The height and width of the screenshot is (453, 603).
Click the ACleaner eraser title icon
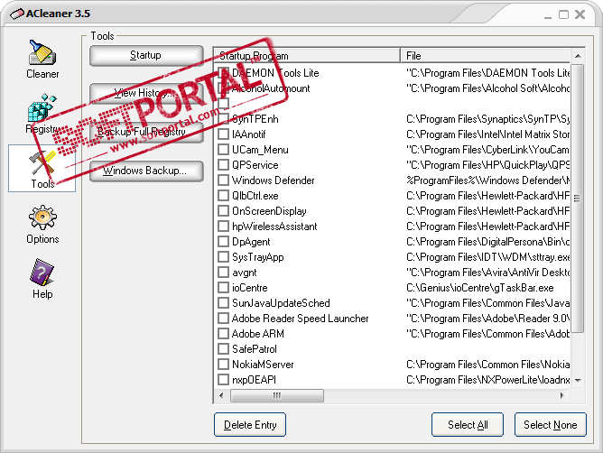[17, 14]
